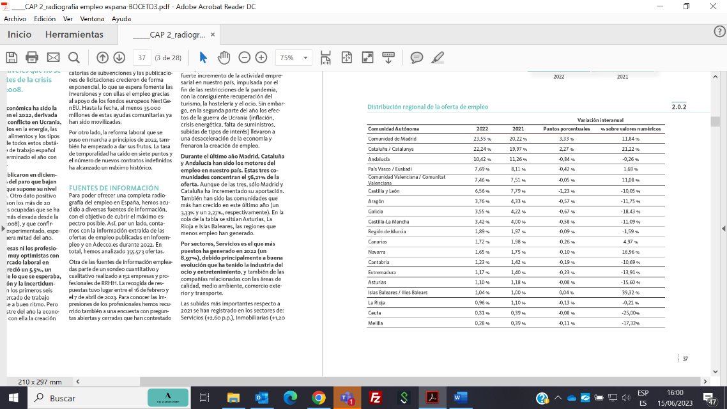Open the notifications center with badge 47
Image resolution: width=727 pixels, height=409 pixels.
709,398
